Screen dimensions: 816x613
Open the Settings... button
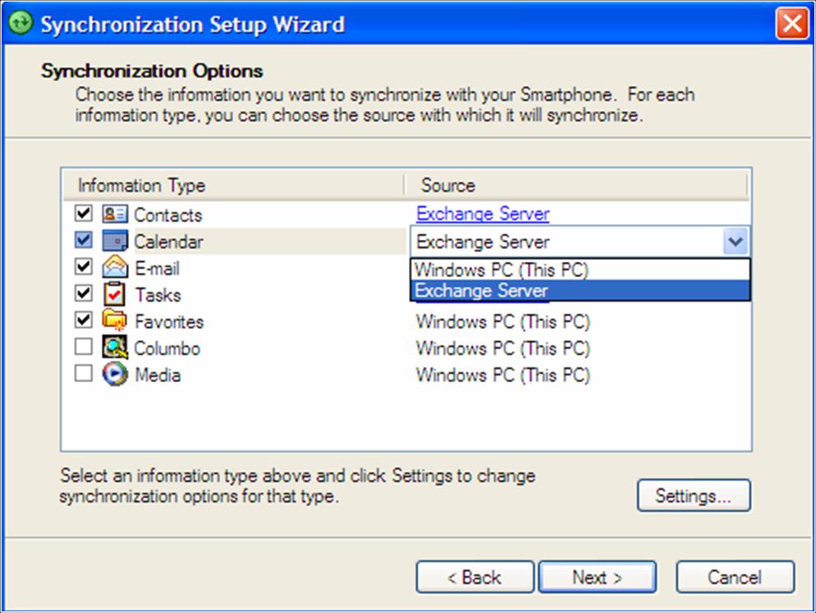(x=694, y=495)
